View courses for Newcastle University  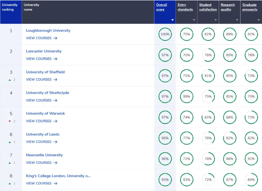[42, 163]
